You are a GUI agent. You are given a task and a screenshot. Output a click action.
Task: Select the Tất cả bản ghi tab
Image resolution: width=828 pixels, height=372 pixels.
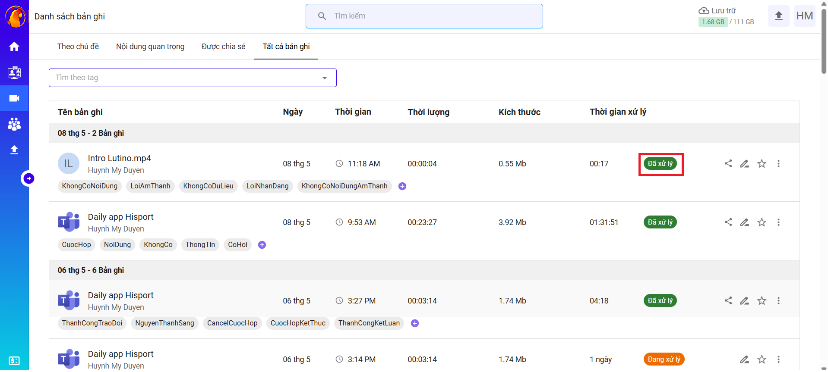286,47
